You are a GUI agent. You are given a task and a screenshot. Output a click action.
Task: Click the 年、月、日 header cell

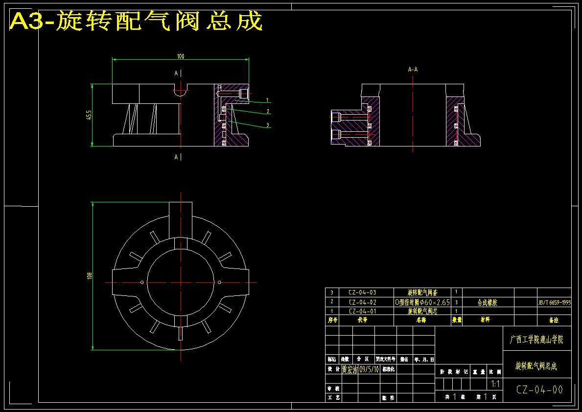click(424, 360)
